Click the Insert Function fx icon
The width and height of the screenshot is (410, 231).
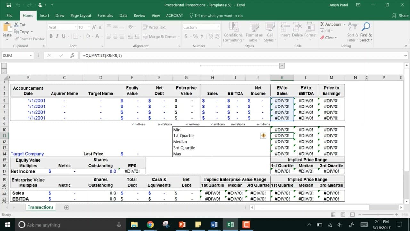(x=73, y=56)
